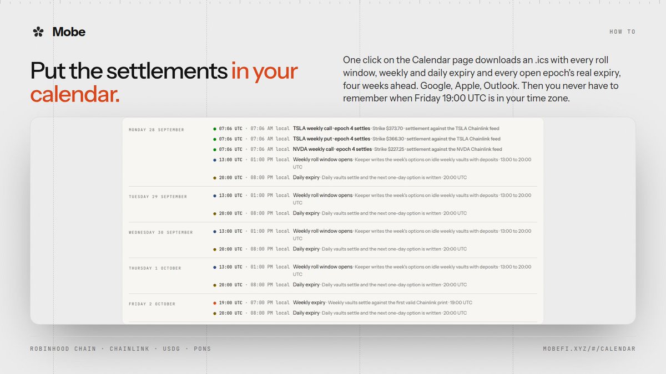This screenshot has width=666, height=374.
Task: Click 'Strike $373.70' in the TSLA call row
Action: pyautogui.click(x=388, y=129)
